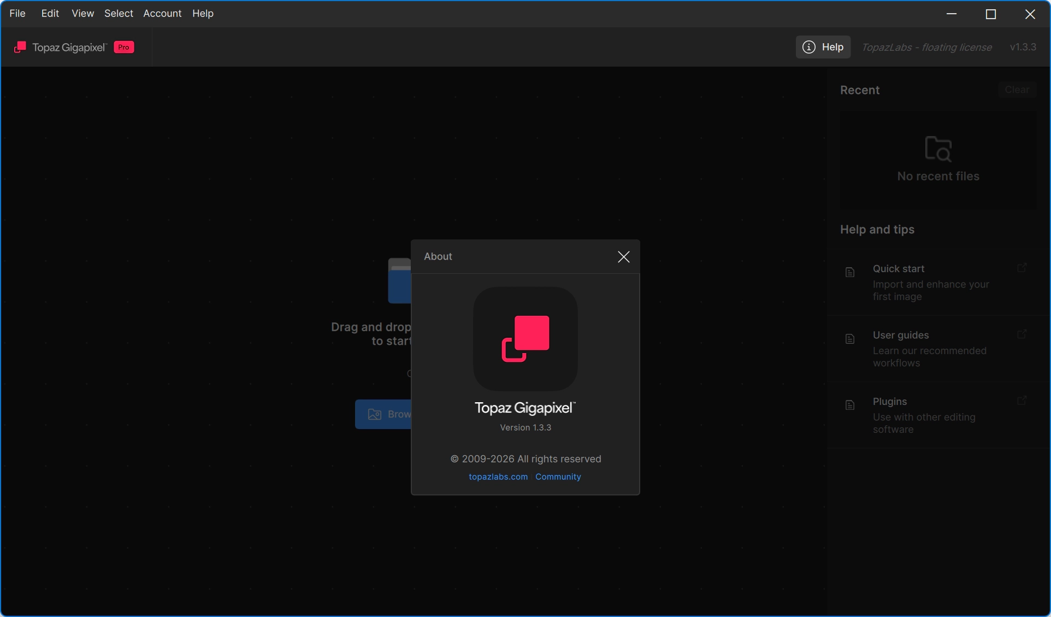The height and width of the screenshot is (617, 1051).
Task: Open the topazlabs.com link
Action: click(x=498, y=477)
